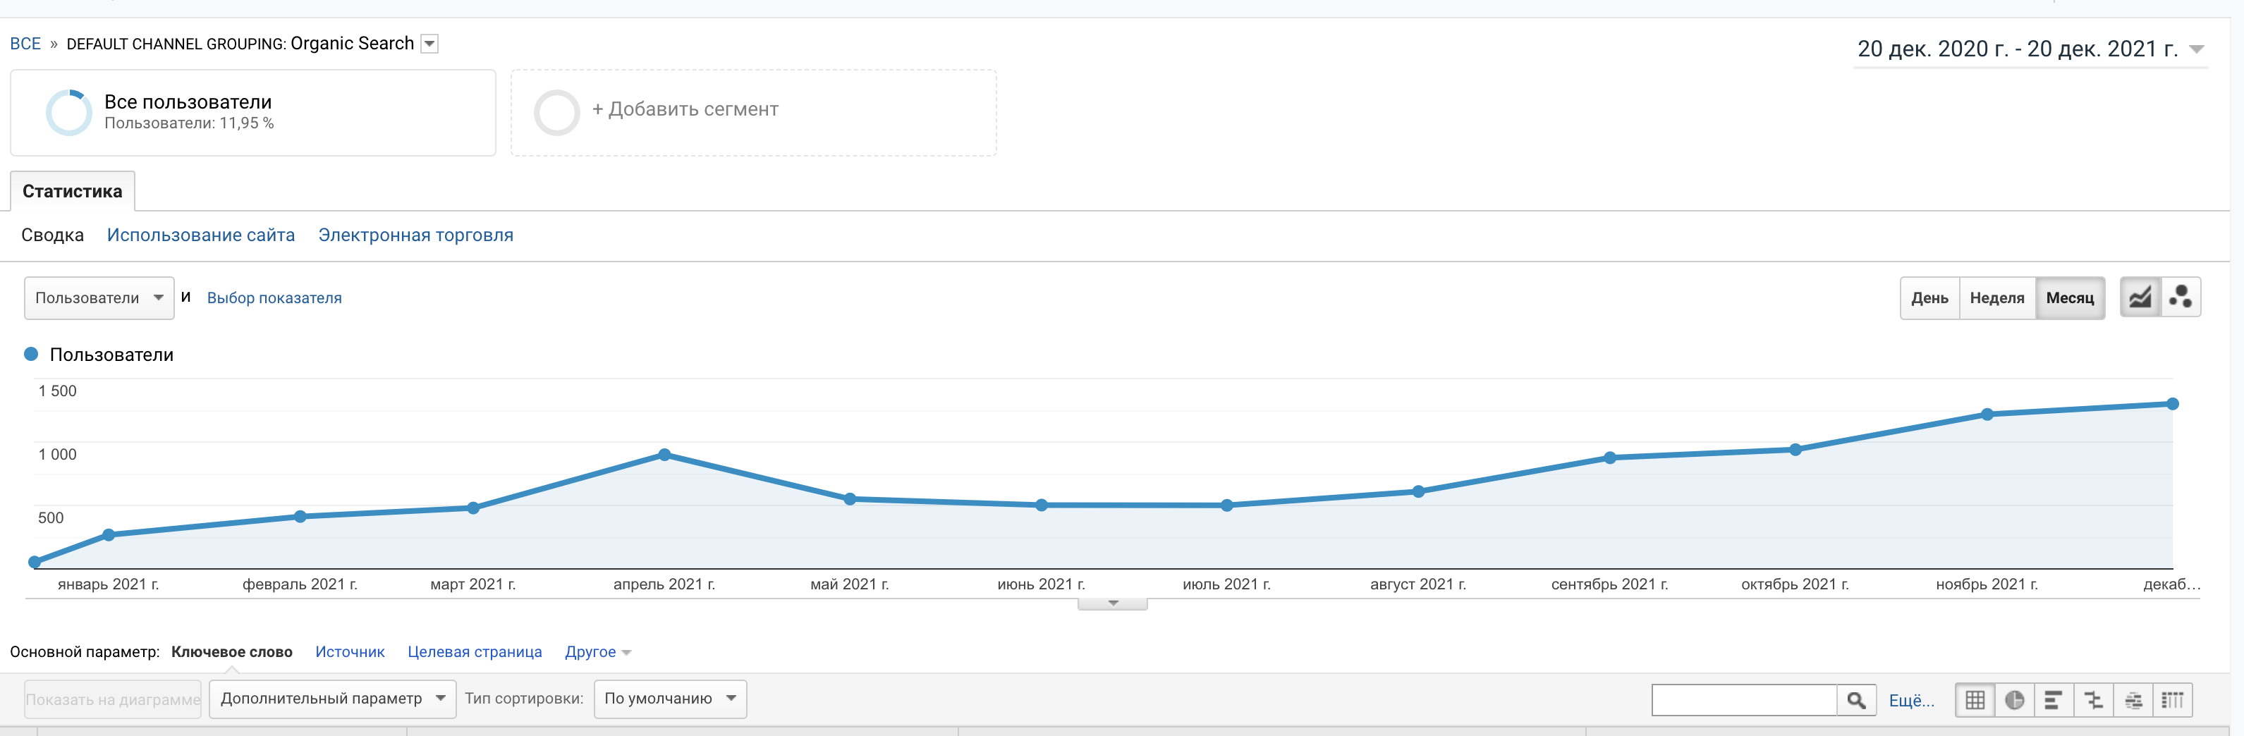Open the Organic Search channel dropdown arrow
Image resolution: width=2244 pixels, height=736 pixels.
pyautogui.click(x=429, y=44)
